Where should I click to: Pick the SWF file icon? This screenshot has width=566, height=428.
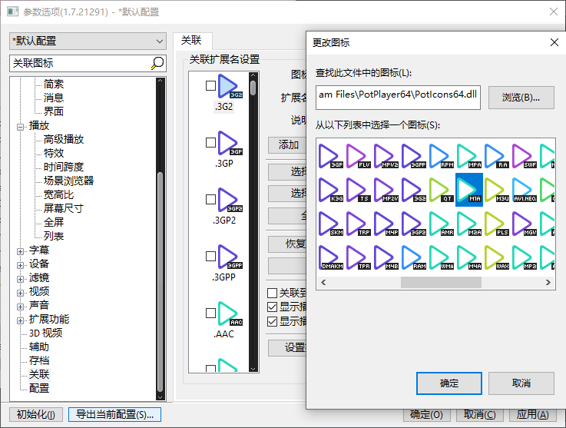[524, 156]
